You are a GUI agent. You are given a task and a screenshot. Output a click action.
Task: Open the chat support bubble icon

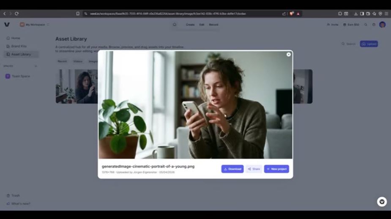[382, 202]
